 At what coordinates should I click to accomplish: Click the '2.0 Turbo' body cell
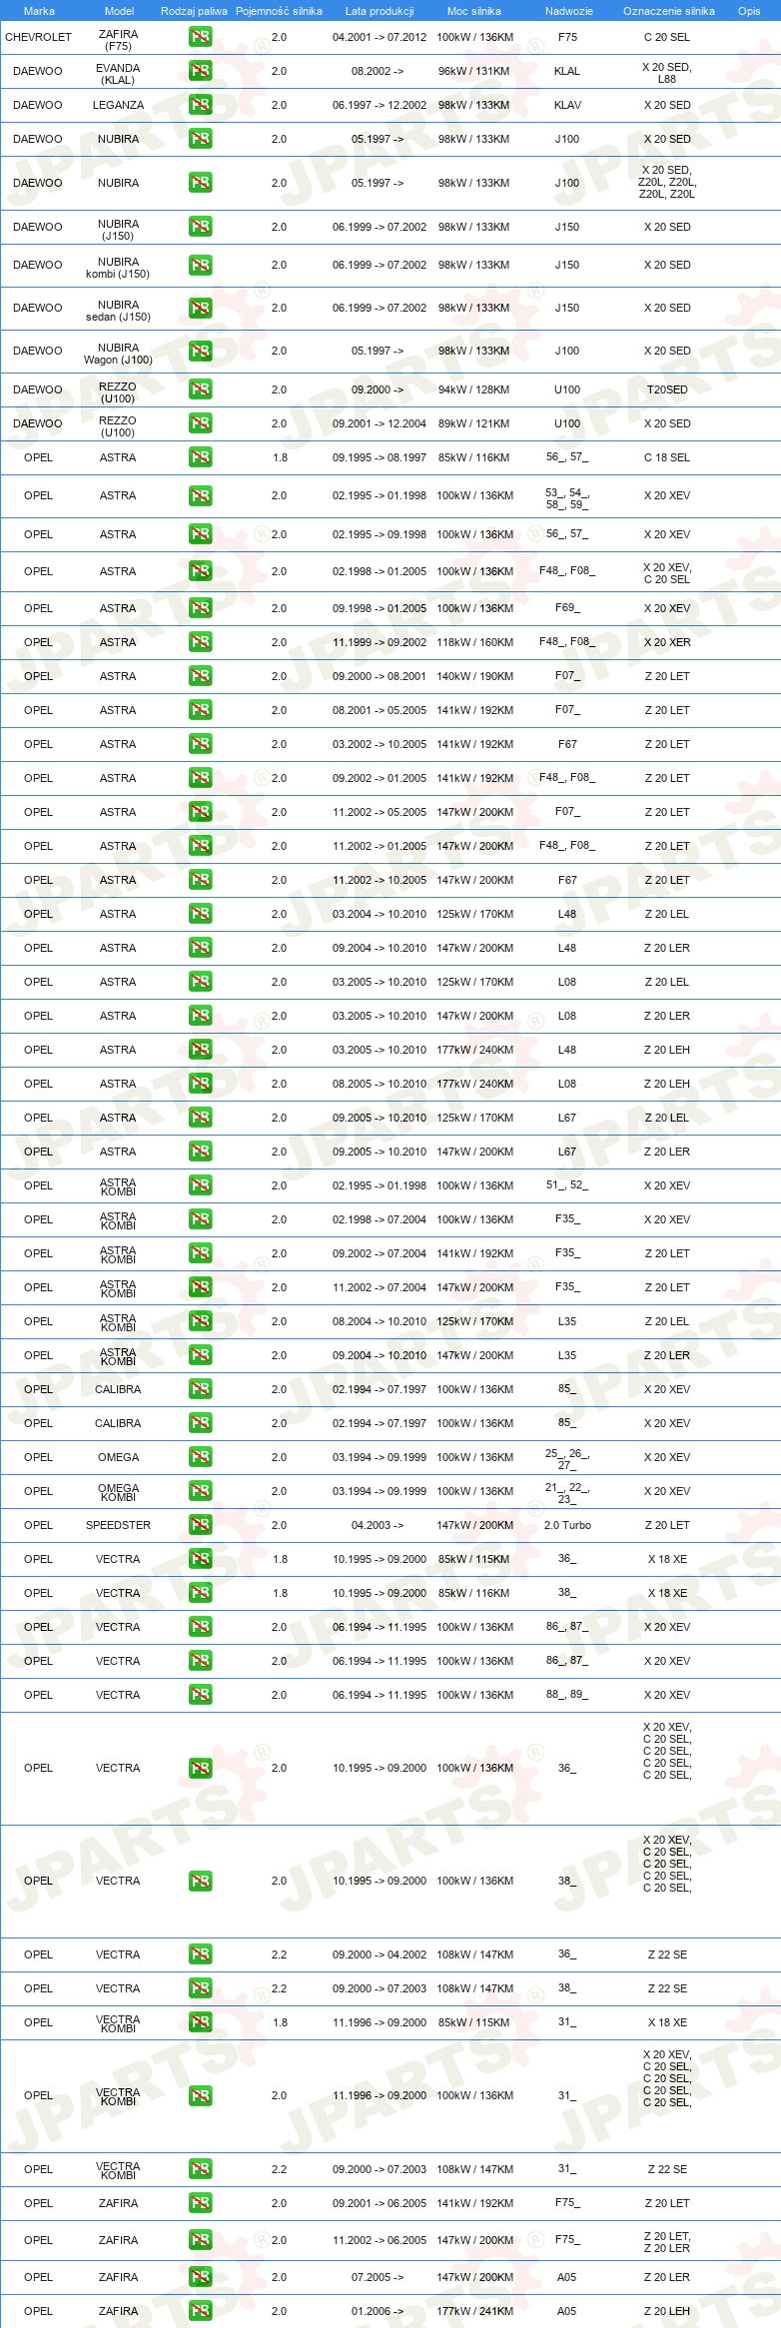[567, 1525]
